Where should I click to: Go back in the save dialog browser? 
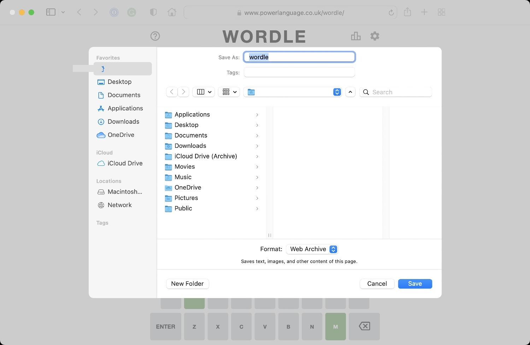172,92
